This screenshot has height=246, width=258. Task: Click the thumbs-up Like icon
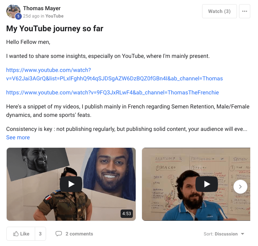click(16, 234)
